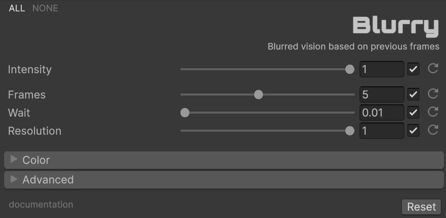Viewport: 446px width, 218px height.
Task: Click the Frames reset arrow icon
Action: (x=433, y=94)
